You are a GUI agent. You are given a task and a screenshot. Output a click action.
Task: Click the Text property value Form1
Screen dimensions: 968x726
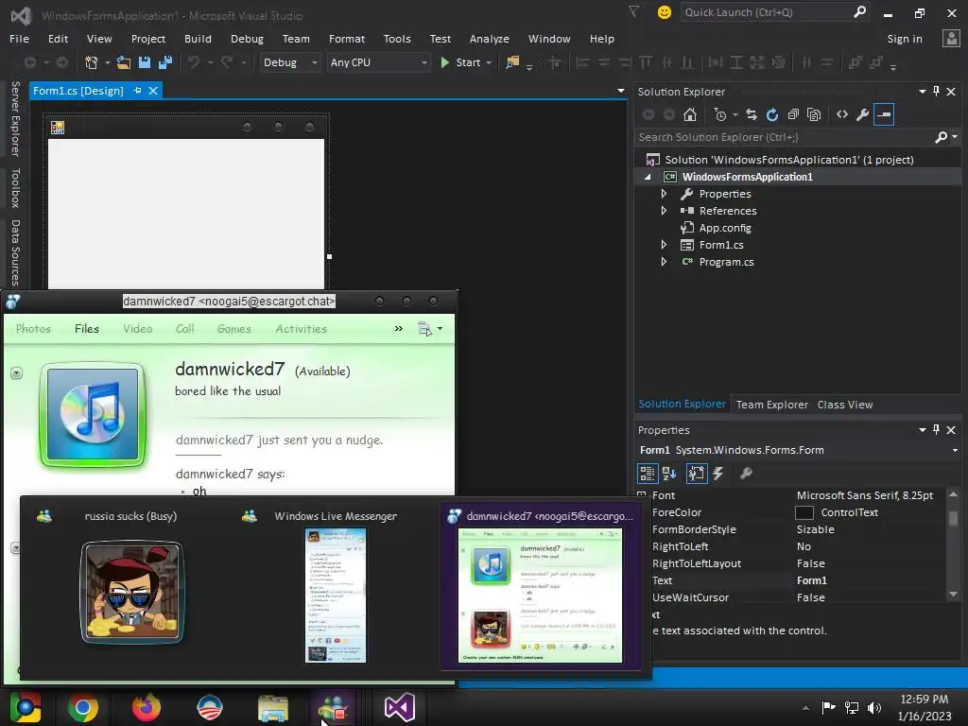pos(811,580)
